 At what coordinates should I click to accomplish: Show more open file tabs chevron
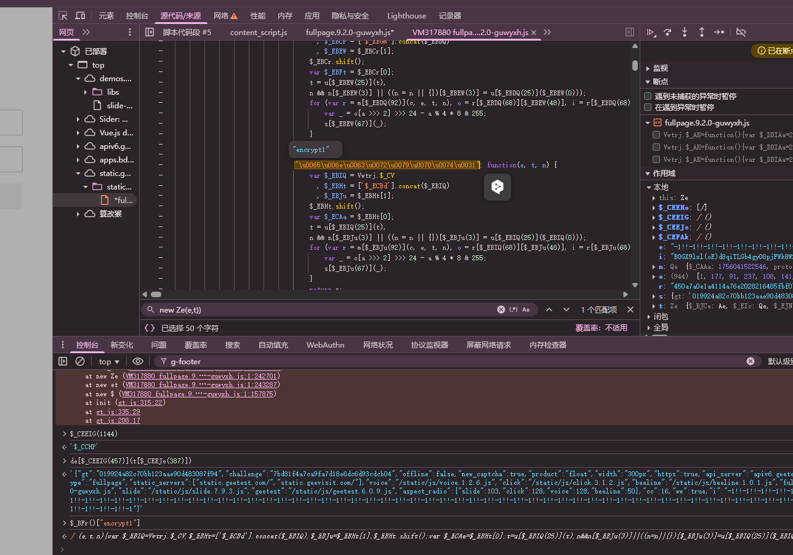coord(547,32)
